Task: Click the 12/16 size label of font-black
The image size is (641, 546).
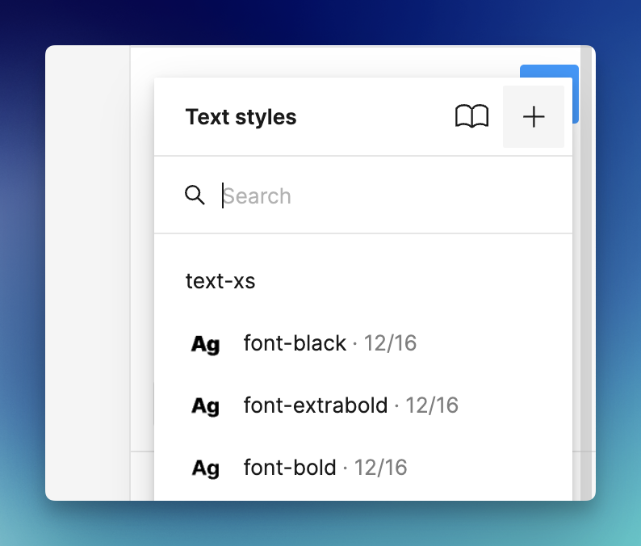Action: (x=390, y=343)
